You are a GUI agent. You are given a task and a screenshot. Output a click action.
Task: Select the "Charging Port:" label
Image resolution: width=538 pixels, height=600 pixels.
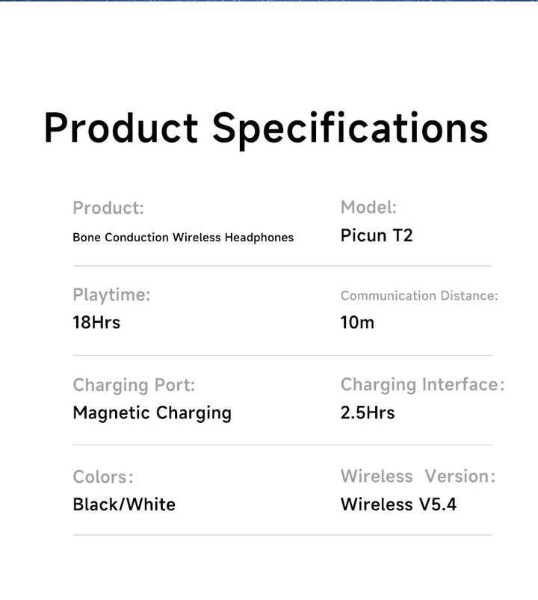point(134,385)
